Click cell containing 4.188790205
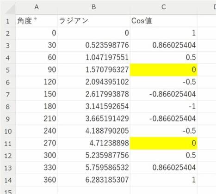The height and width of the screenshot is (194, 216). [93, 131]
